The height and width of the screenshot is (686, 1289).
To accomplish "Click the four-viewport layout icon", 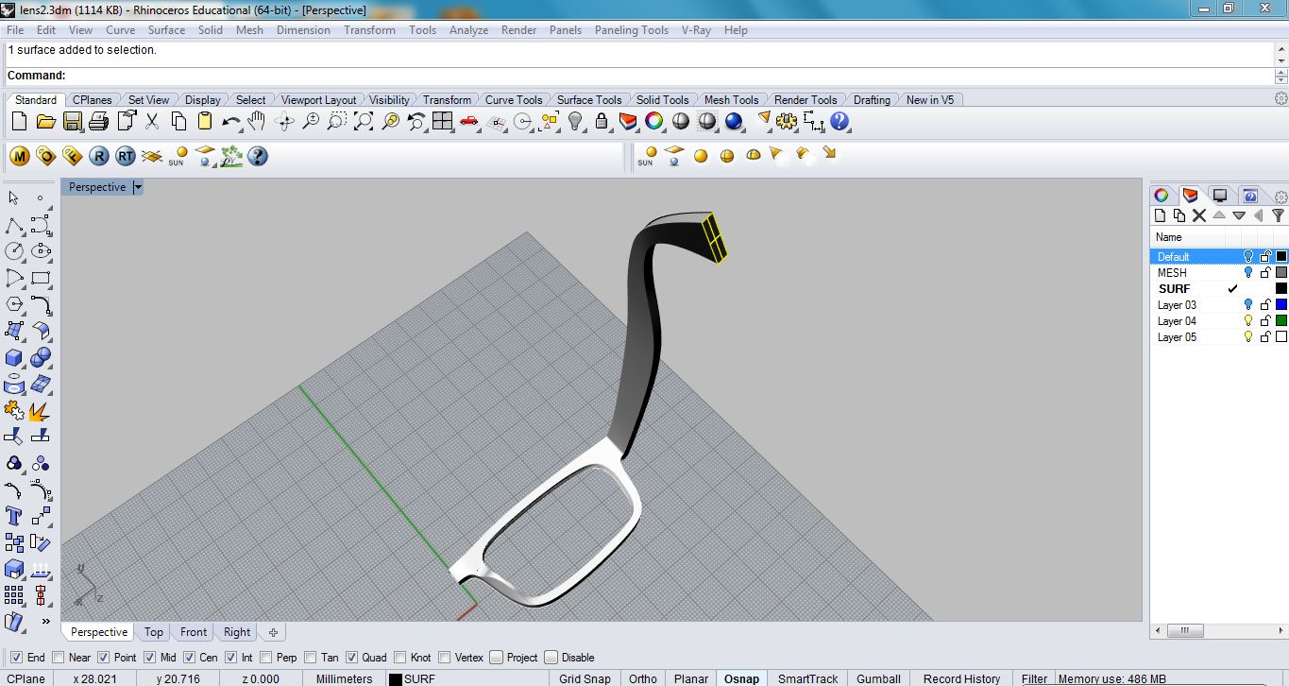I will tap(443, 121).
